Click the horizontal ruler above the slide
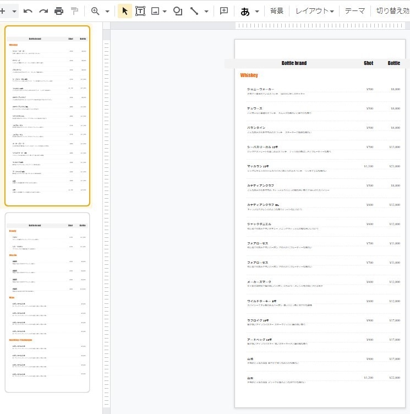This screenshot has width=410, height=414. point(320,26)
